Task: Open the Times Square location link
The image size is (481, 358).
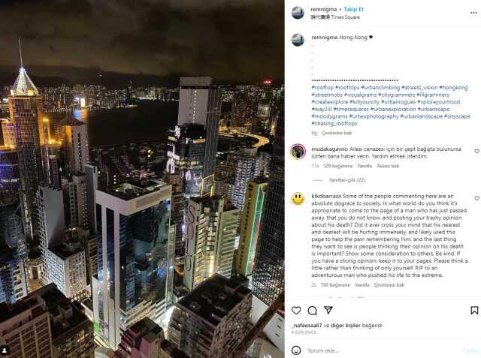Action: pos(335,17)
